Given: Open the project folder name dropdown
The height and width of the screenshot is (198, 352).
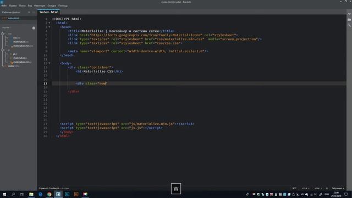Looking at the screenshot, I should click(7, 28).
